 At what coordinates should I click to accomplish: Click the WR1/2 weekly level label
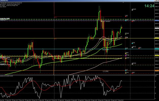[134, 47]
